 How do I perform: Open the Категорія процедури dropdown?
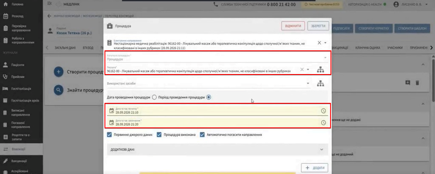217,58
